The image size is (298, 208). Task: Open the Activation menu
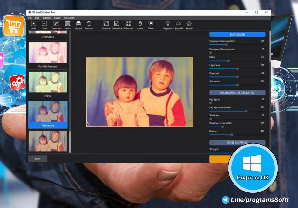[x=69, y=18]
